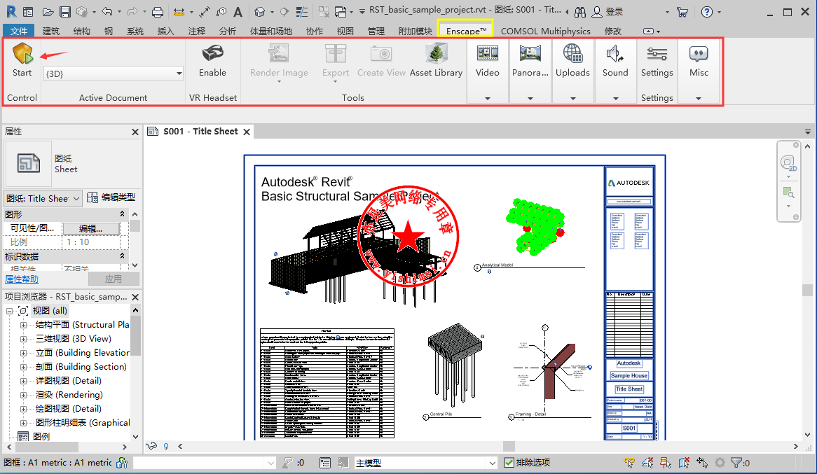
Task: Close the 属性 properties panel
Action: [135, 132]
